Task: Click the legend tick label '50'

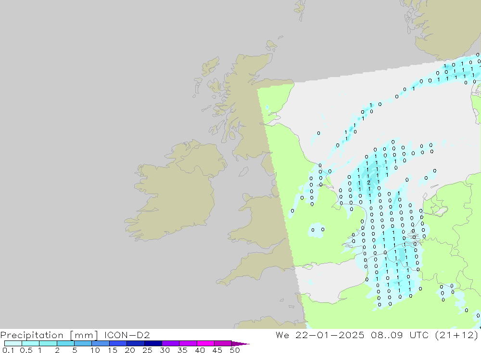Action: tap(235, 350)
